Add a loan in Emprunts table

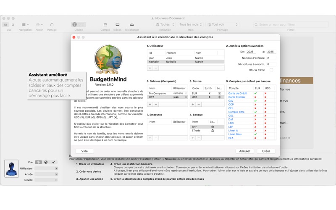tap(150, 138)
